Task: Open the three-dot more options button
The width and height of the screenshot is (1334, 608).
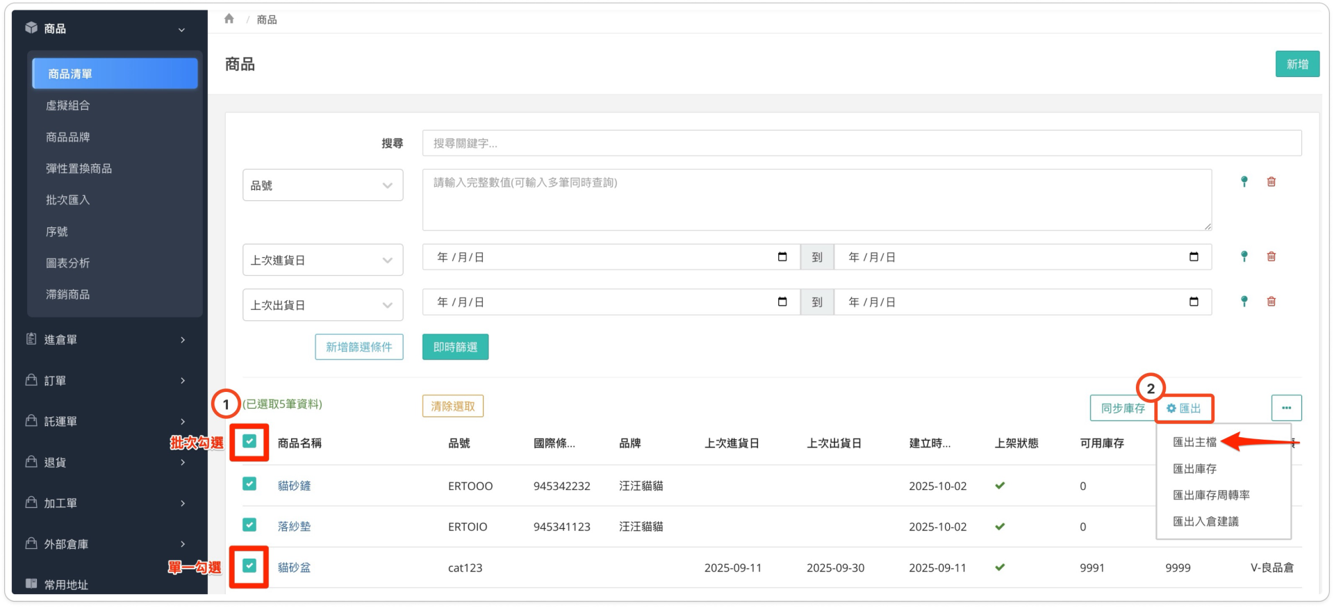Action: [1286, 408]
